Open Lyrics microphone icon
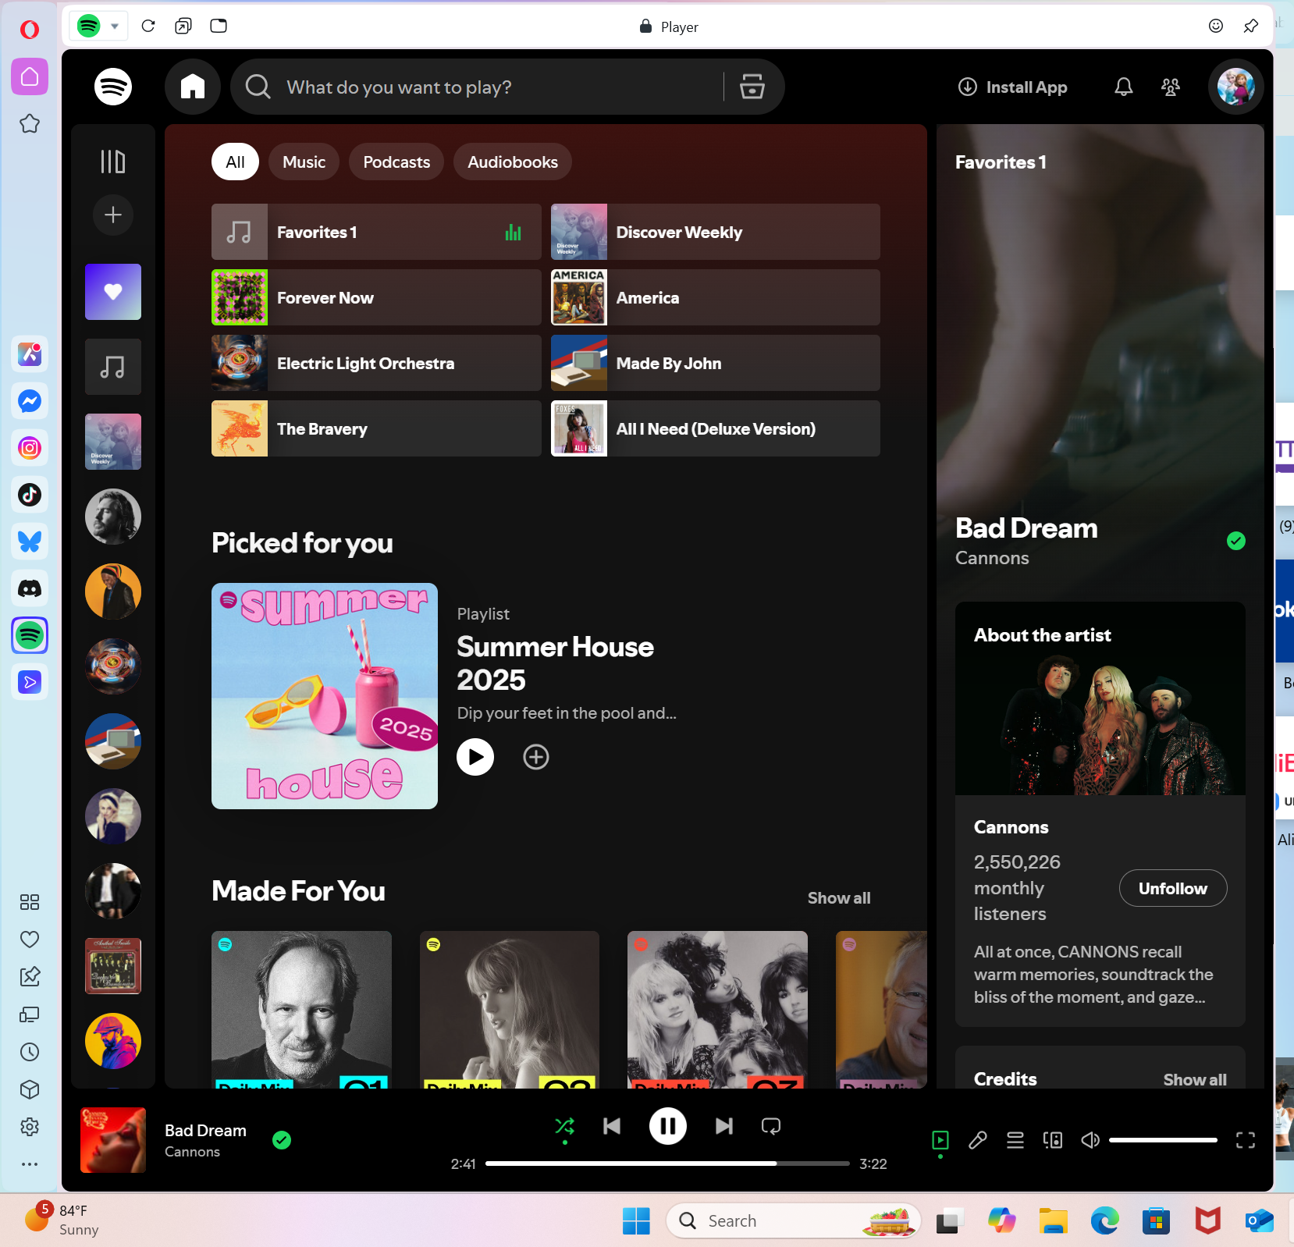Image resolution: width=1294 pixels, height=1247 pixels. coord(978,1140)
